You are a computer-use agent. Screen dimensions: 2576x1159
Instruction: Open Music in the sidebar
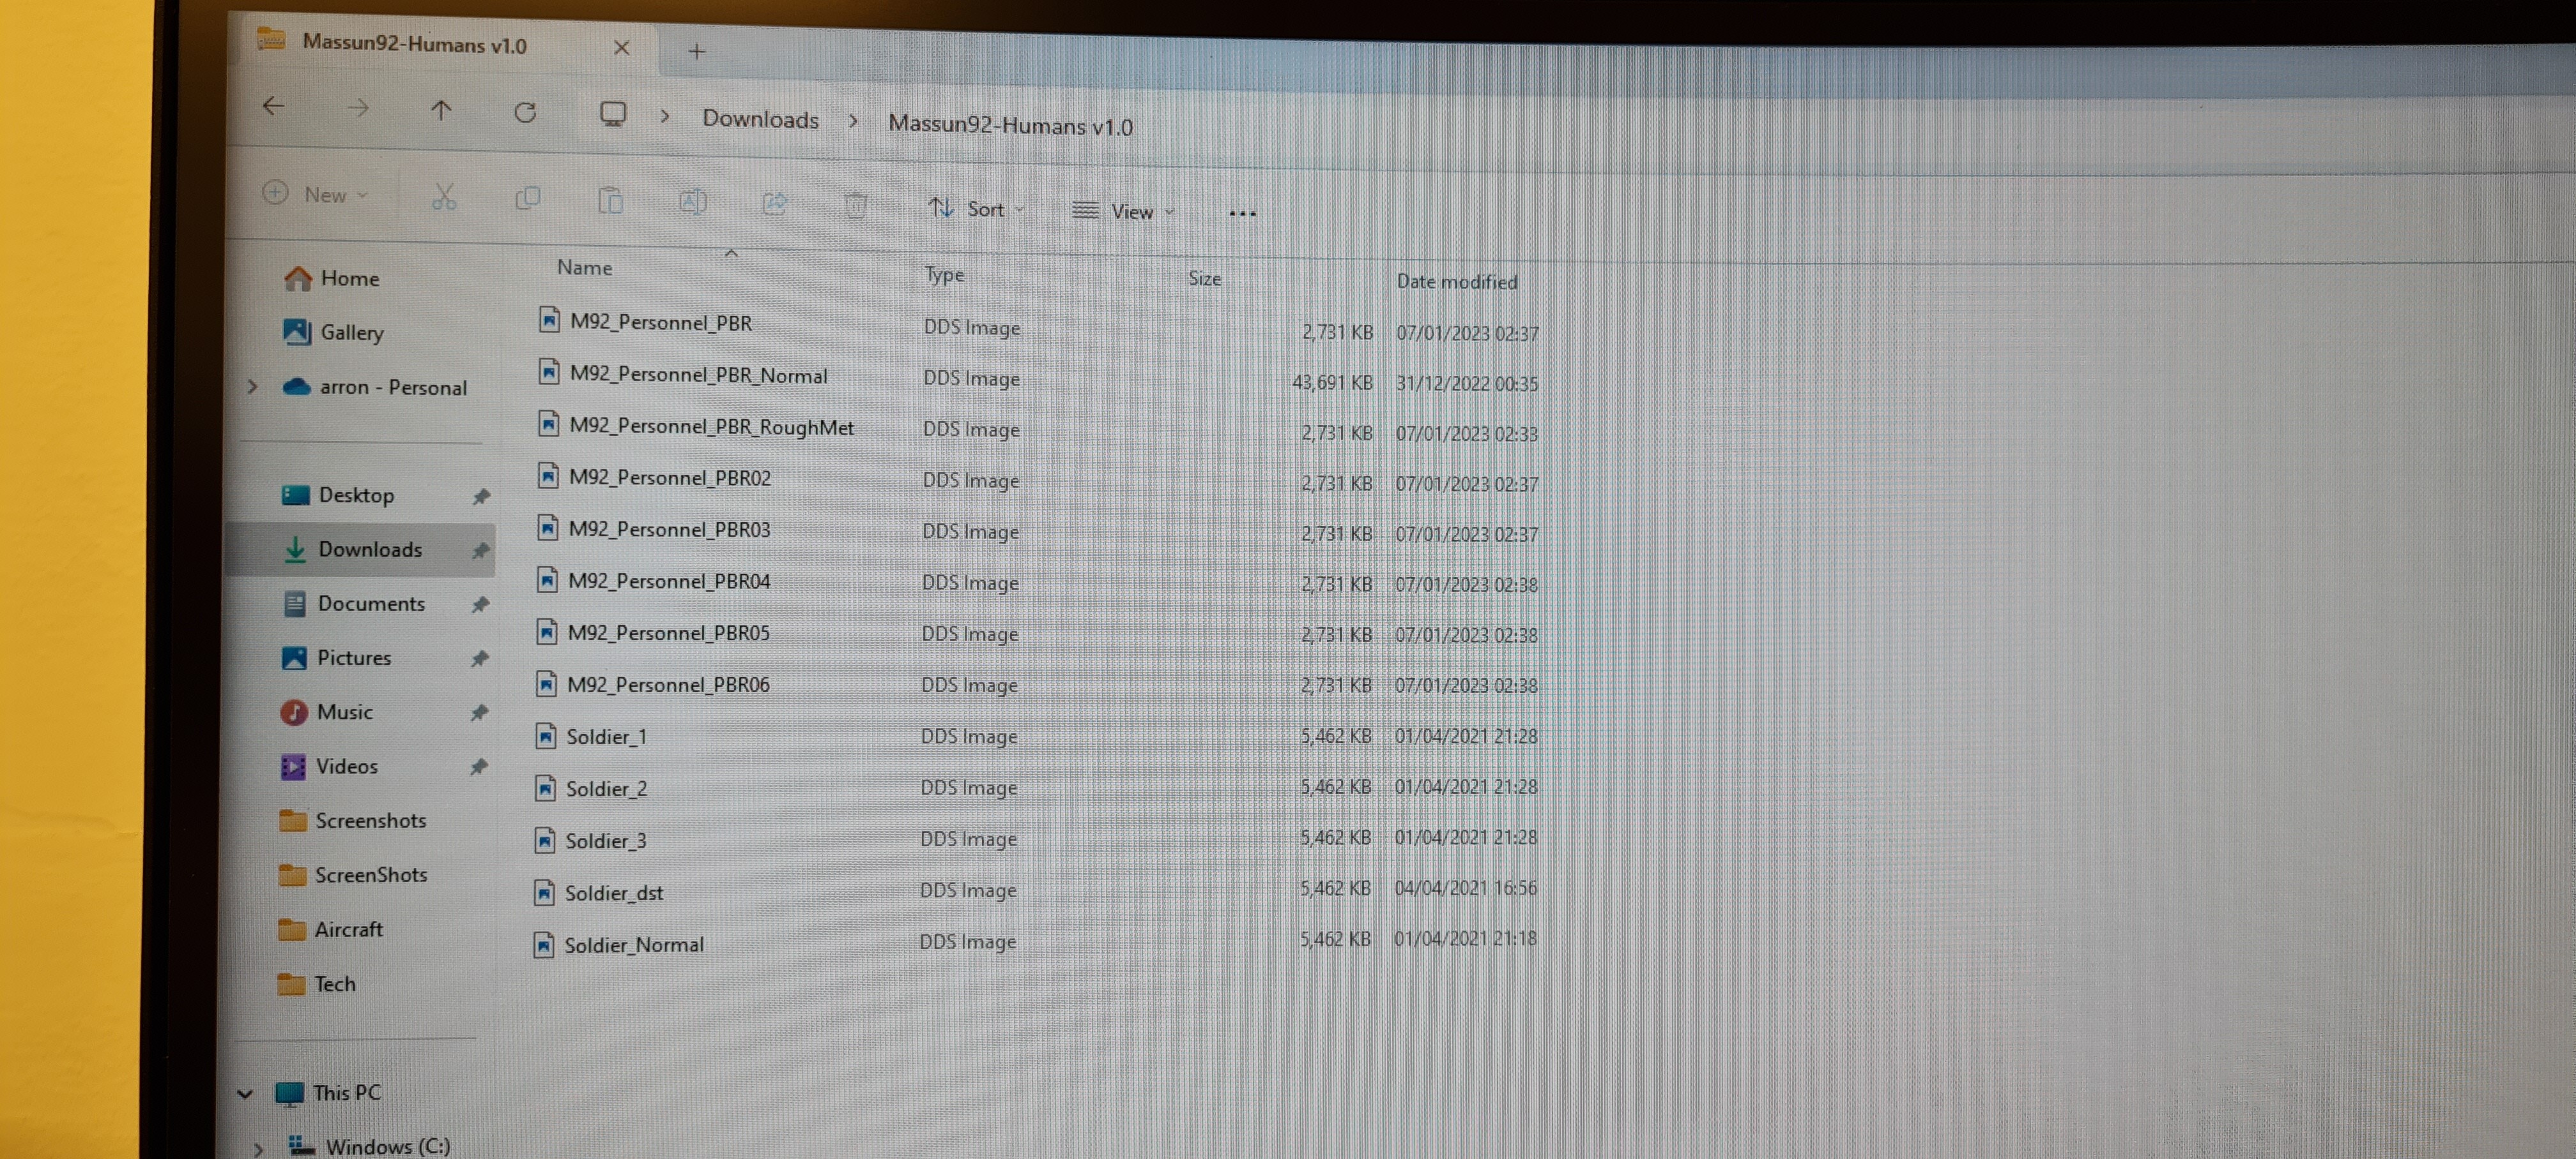click(x=326, y=712)
